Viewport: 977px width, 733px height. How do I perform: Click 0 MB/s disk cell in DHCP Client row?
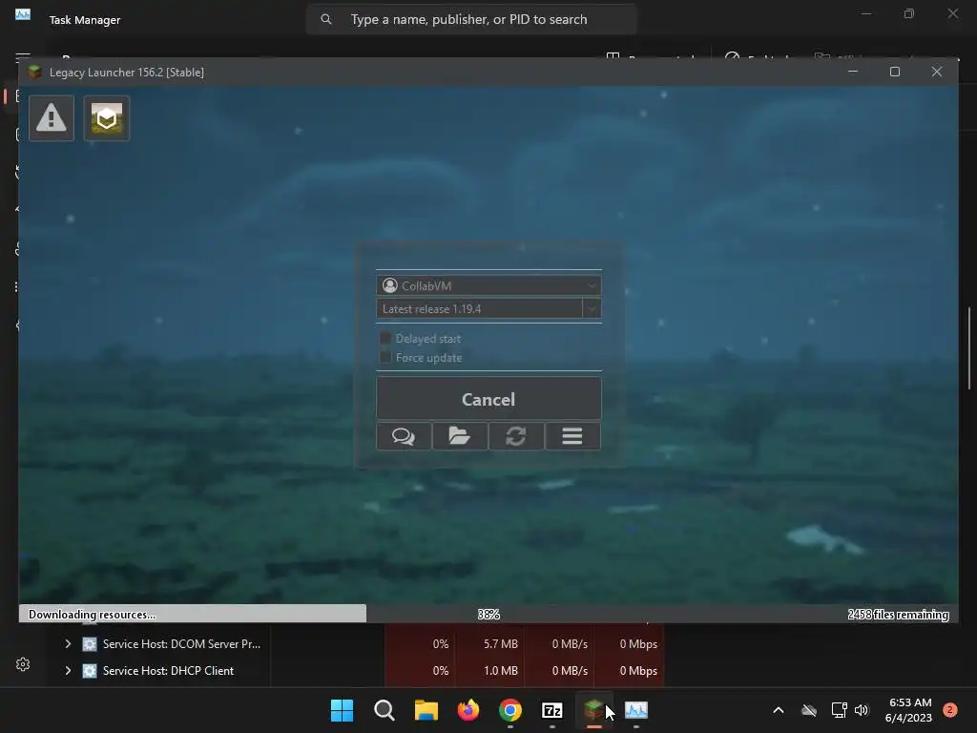point(559,671)
